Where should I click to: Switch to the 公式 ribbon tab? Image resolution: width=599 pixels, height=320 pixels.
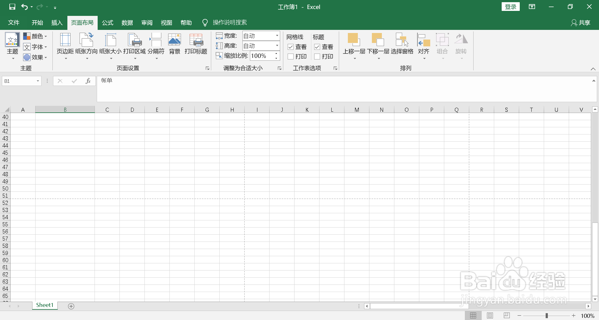coord(107,22)
